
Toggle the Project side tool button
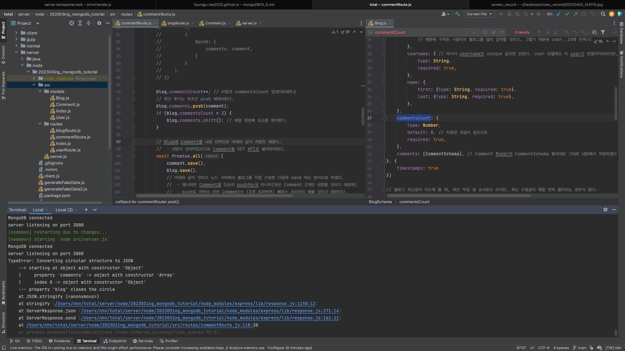[x=3, y=30]
